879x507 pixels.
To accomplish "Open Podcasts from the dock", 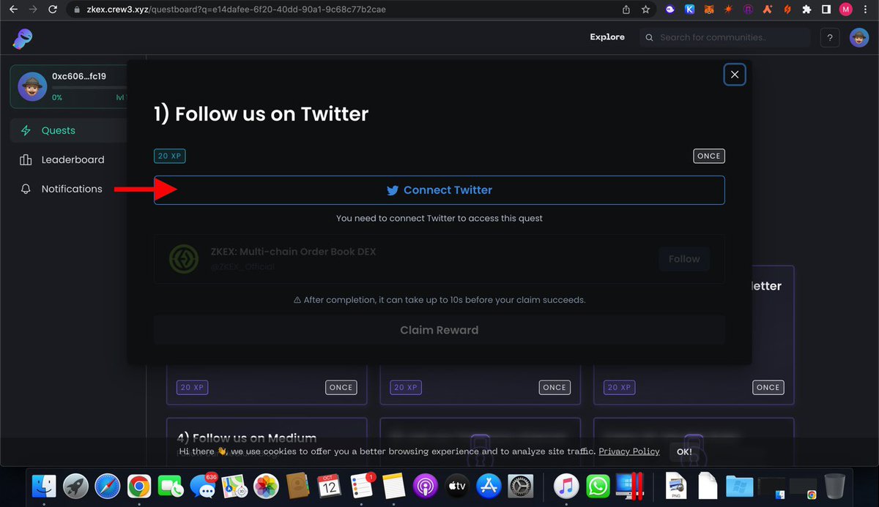I will point(425,486).
